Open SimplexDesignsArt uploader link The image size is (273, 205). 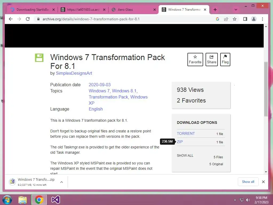(74, 73)
